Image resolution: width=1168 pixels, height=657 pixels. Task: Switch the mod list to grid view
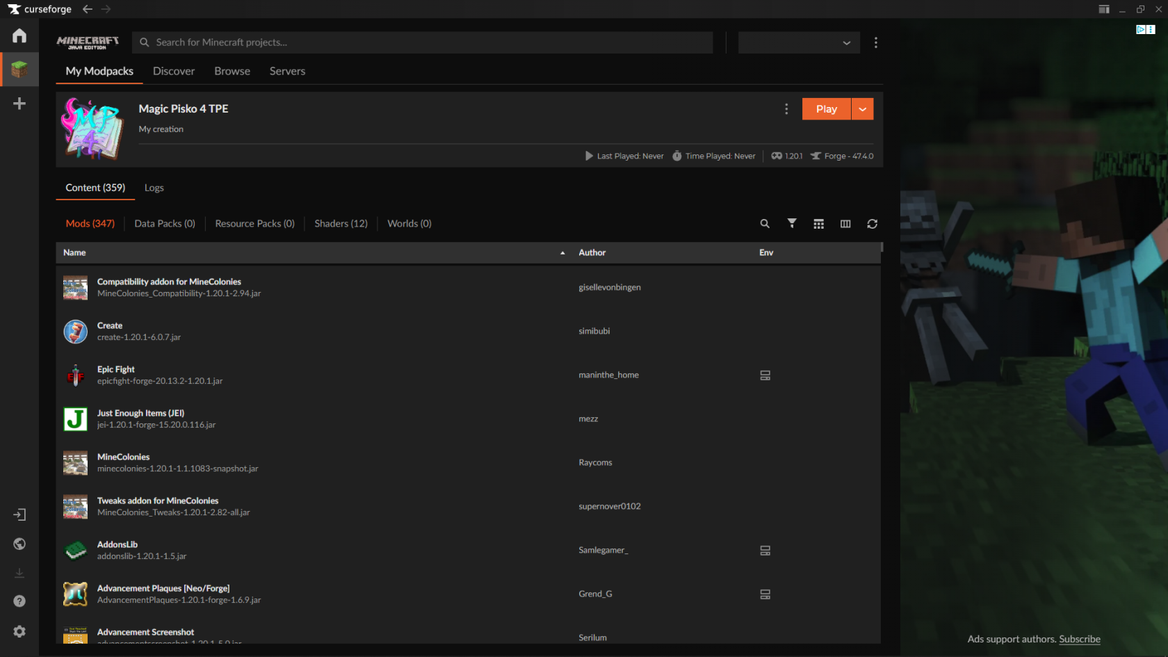coord(818,223)
